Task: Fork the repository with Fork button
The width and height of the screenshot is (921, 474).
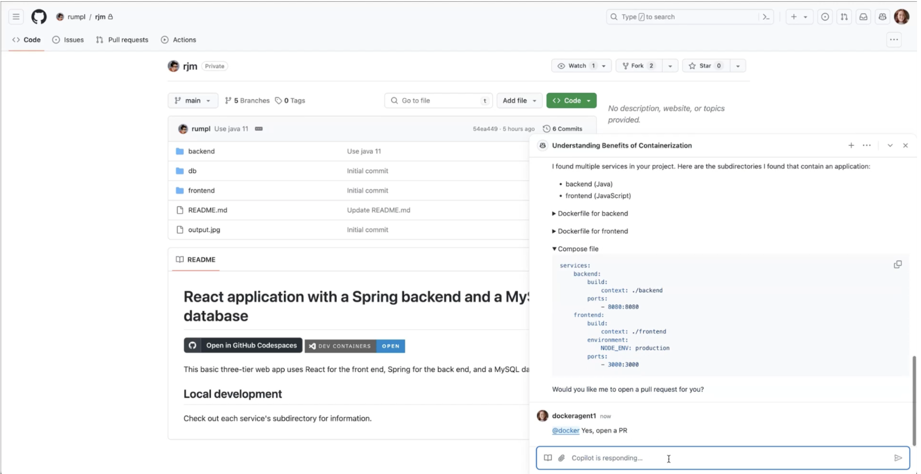Action: click(639, 66)
